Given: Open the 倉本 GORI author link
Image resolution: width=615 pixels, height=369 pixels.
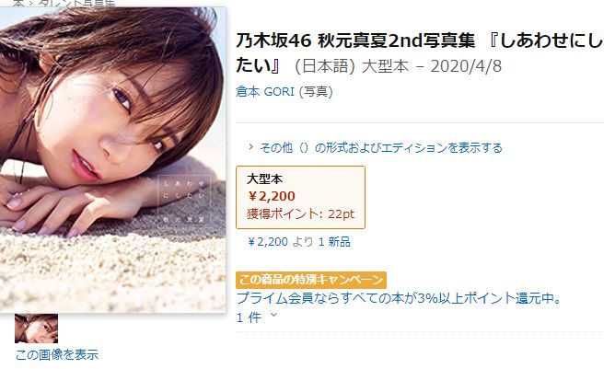Looking at the screenshot, I should pyautogui.click(x=265, y=92).
